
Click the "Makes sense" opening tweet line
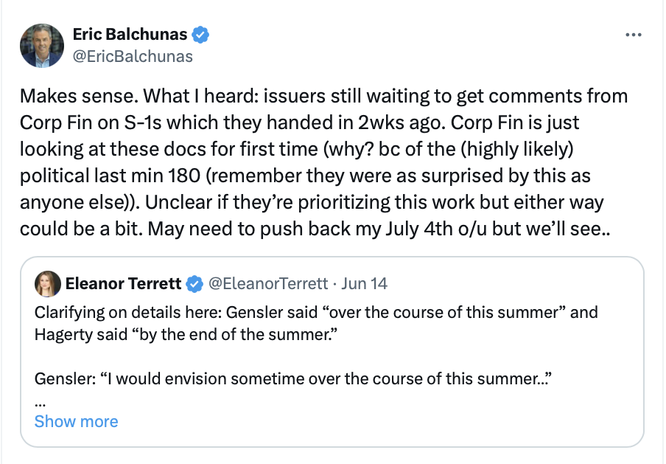(x=323, y=96)
